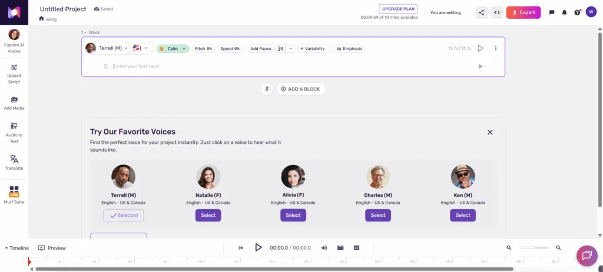
Task: Expand the Timeline panel
Action: (16, 248)
